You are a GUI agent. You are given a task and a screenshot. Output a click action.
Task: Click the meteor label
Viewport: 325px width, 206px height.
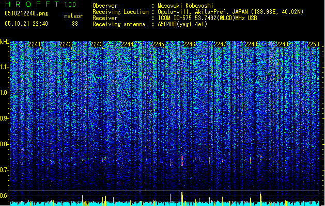click(73, 16)
